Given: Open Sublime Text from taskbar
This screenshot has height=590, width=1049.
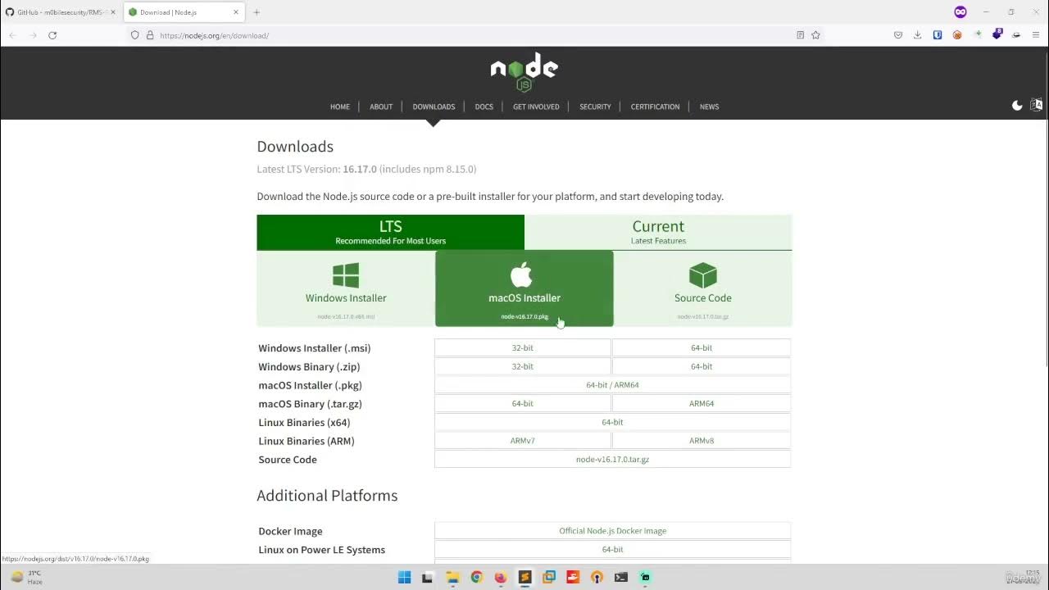Looking at the screenshot, I should click(x=524, y=577).
